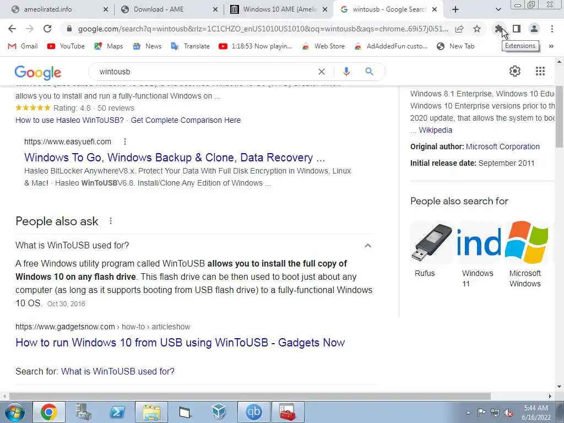Collapse the 'What is WinToUSB used for?' question
Viewport: 564px width, 423px height.
pos(367,246)
